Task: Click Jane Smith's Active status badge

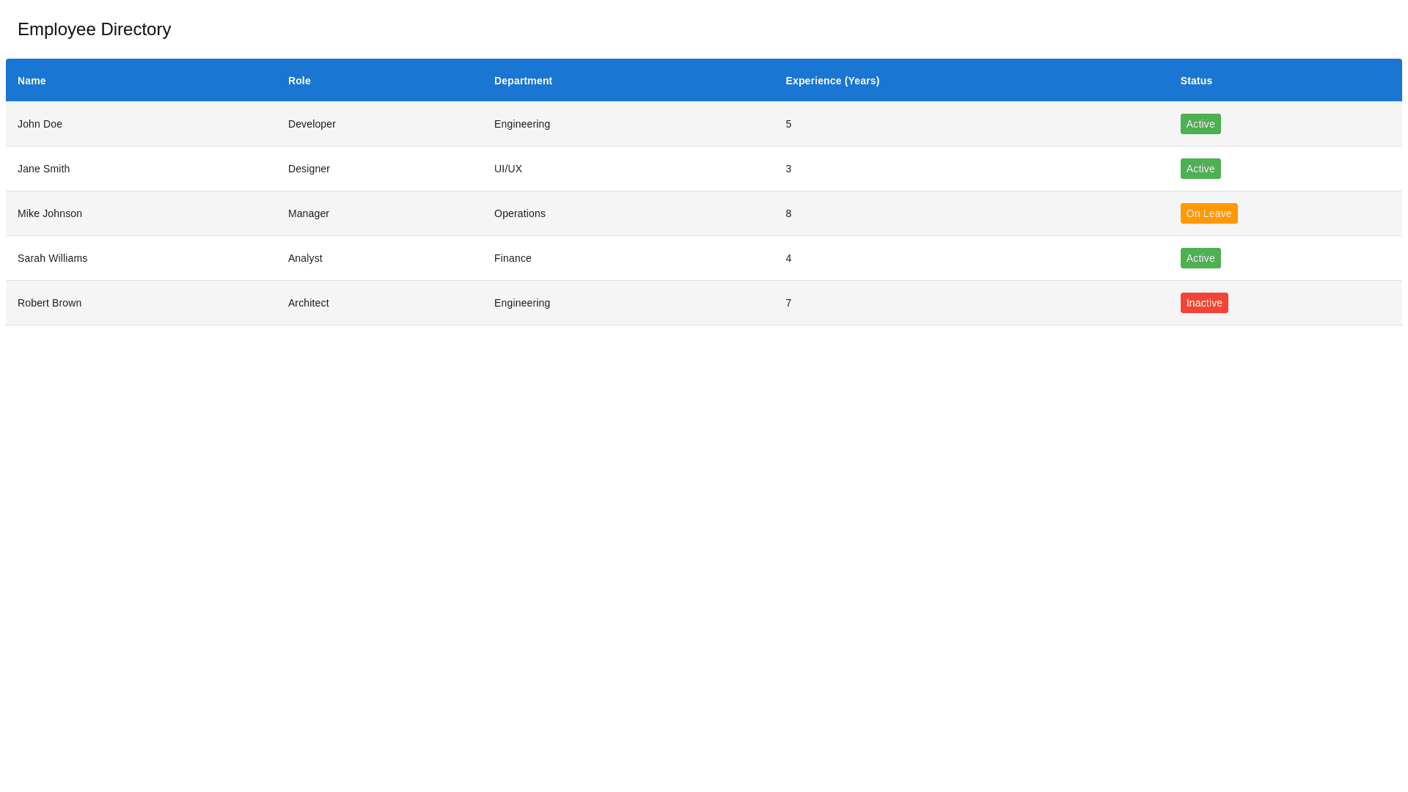Action: click(1200, 169)
